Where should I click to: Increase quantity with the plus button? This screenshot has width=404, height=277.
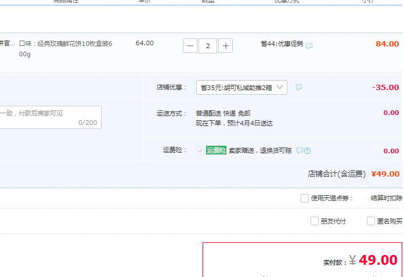(225, 46)
